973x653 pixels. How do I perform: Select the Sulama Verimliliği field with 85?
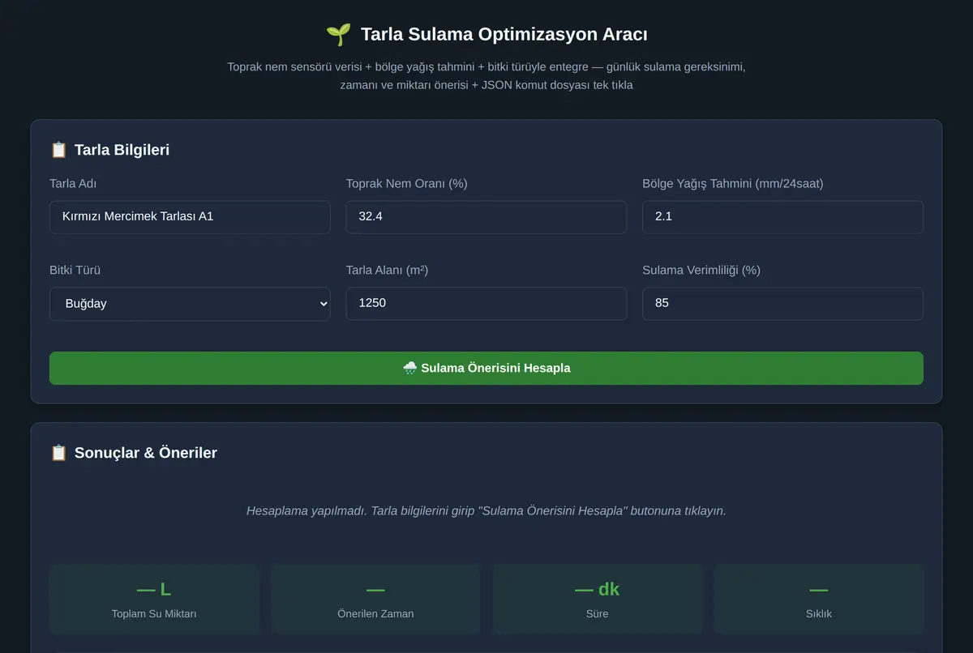point(782,304)
